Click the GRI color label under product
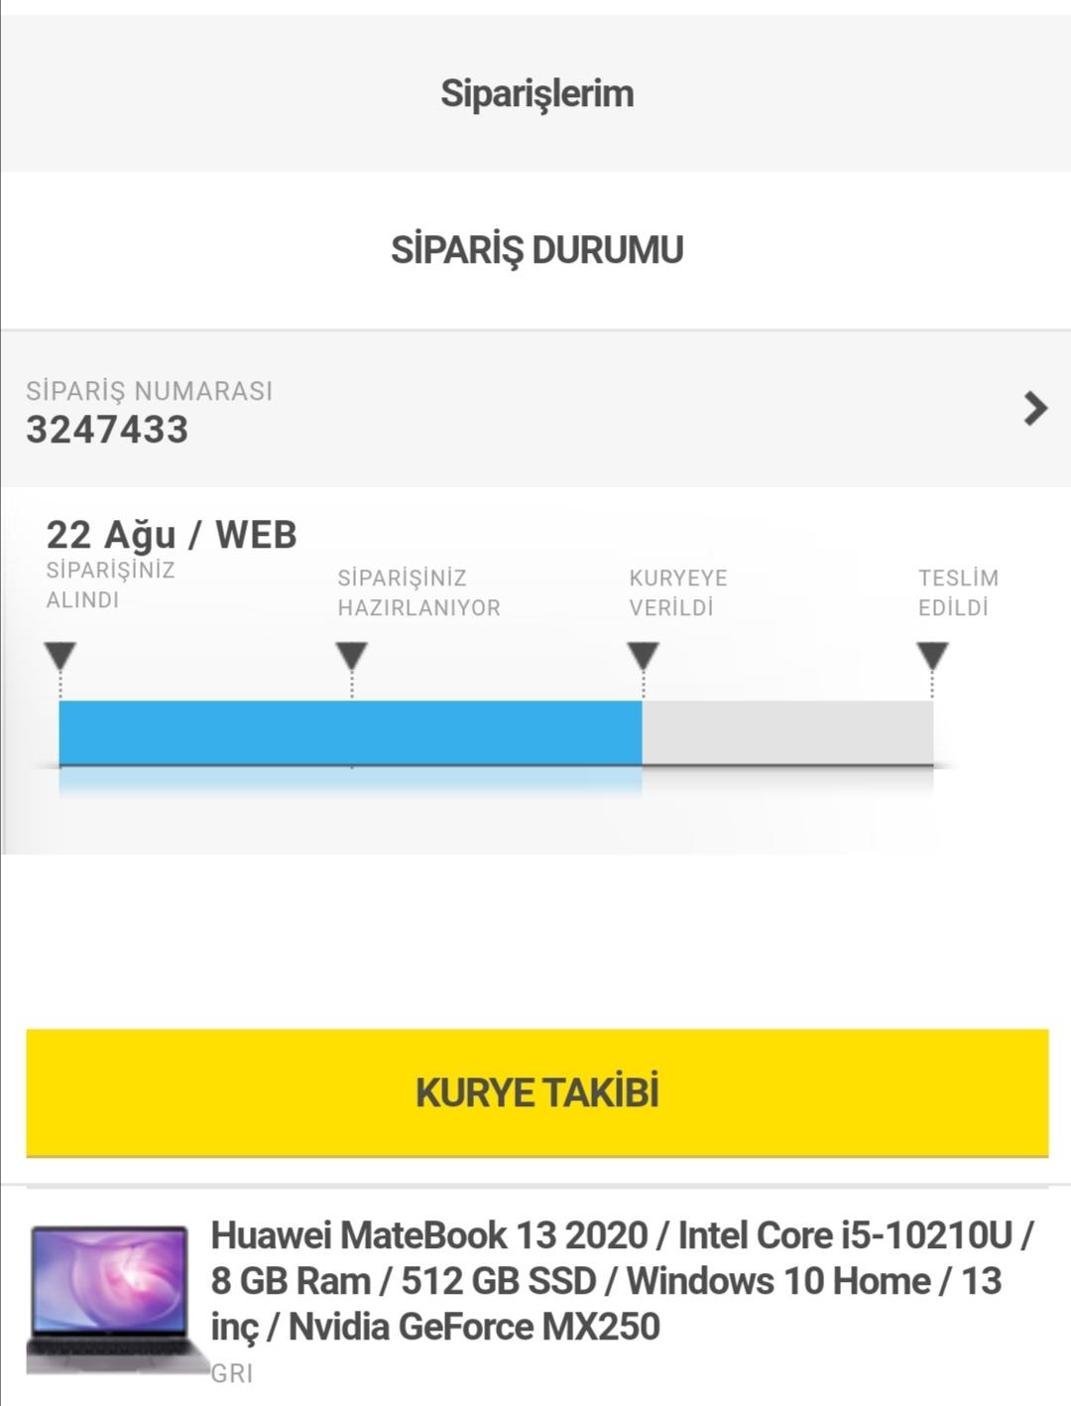This screenshot has width=1071, height=1406. (232, 1373)
